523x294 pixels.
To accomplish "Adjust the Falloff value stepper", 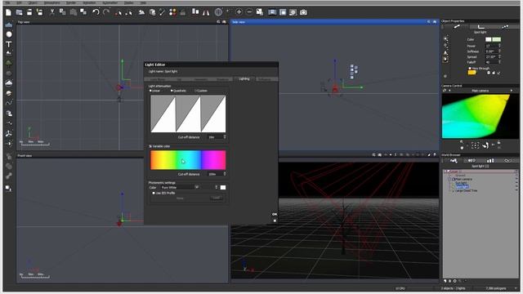I will [x=499, y=62].
